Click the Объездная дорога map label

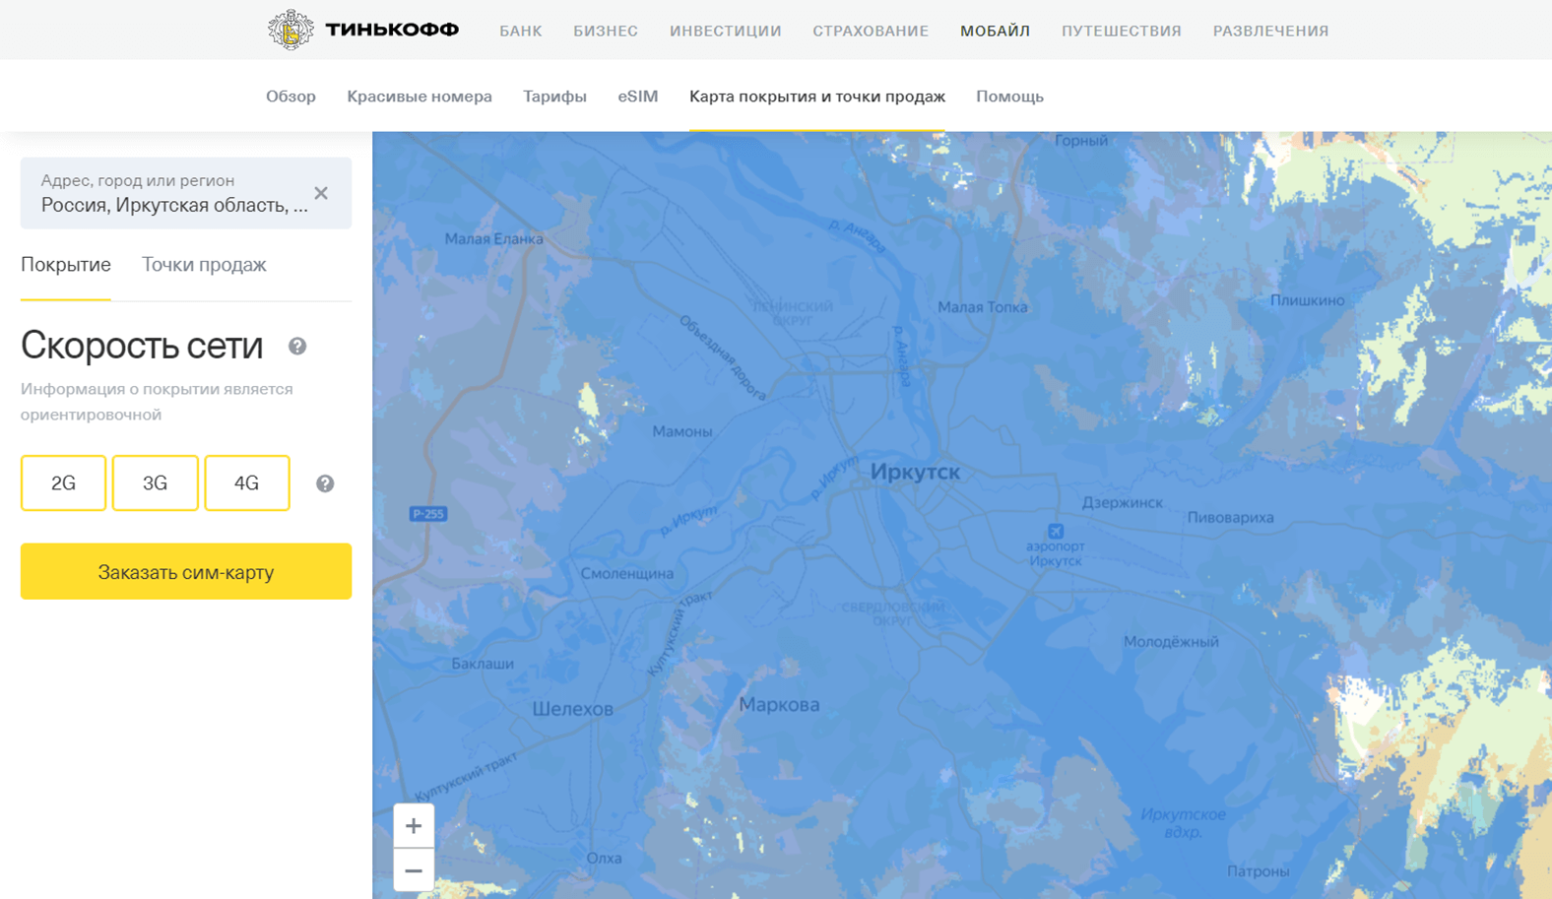pos(723,357)
